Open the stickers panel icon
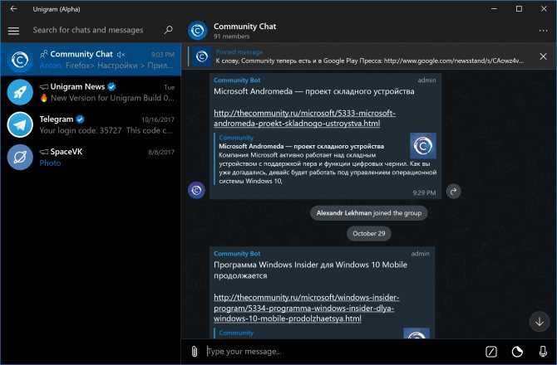The height and width of the screenshot is (365, 557). pos(517,352)
